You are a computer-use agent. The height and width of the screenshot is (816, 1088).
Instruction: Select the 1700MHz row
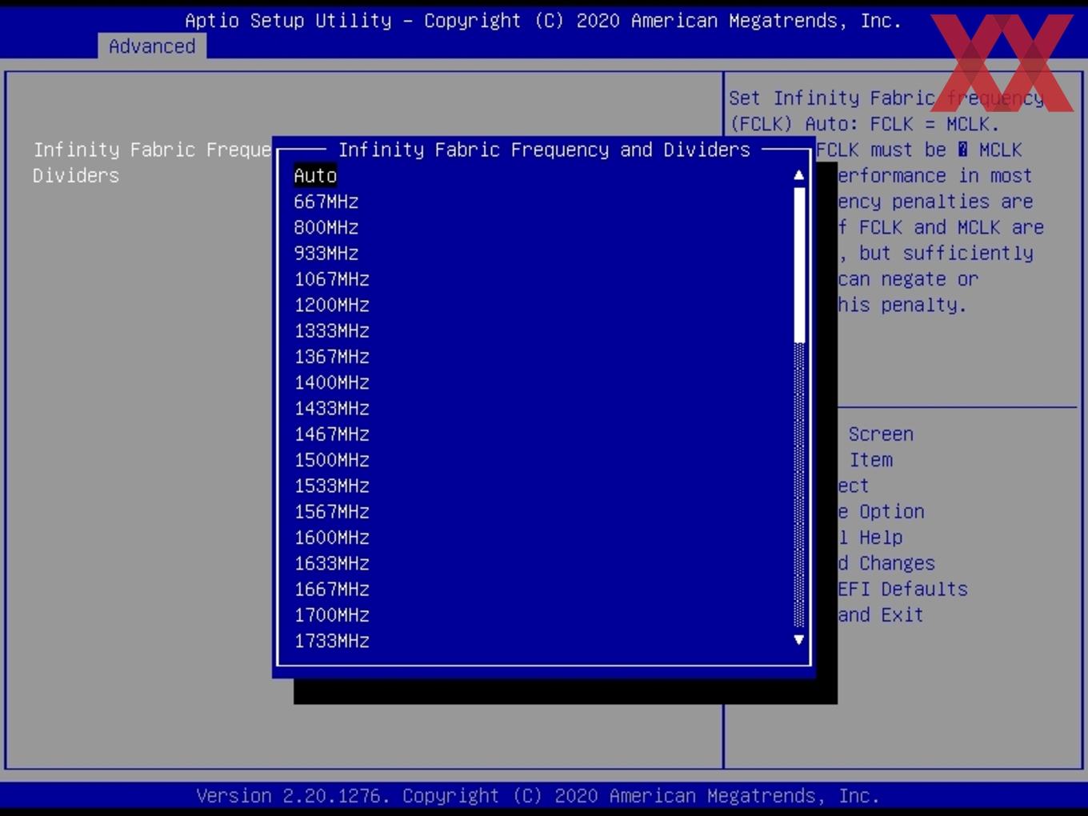[x=331, y=615]
